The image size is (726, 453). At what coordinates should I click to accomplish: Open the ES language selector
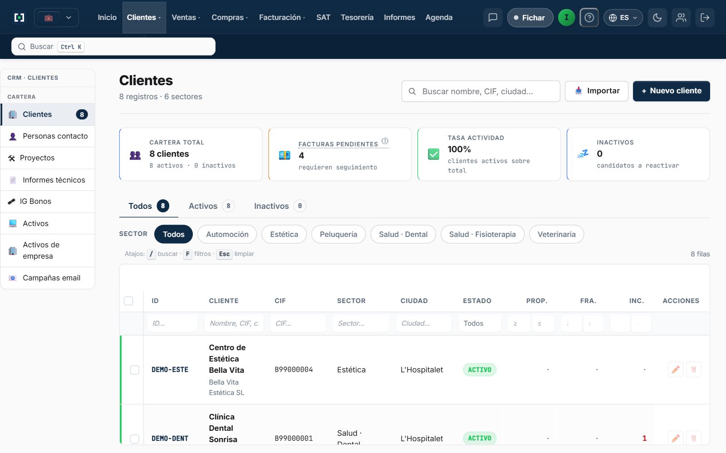point(623,18)
